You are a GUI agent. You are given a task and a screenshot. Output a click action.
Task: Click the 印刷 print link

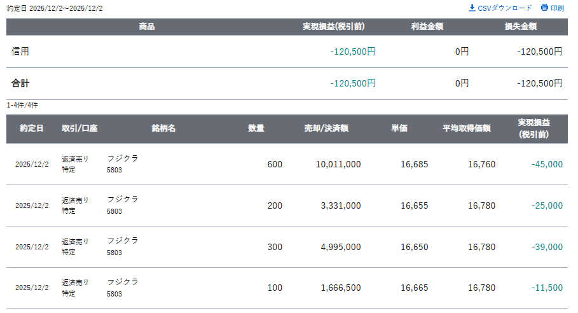(x=557, y=8)
